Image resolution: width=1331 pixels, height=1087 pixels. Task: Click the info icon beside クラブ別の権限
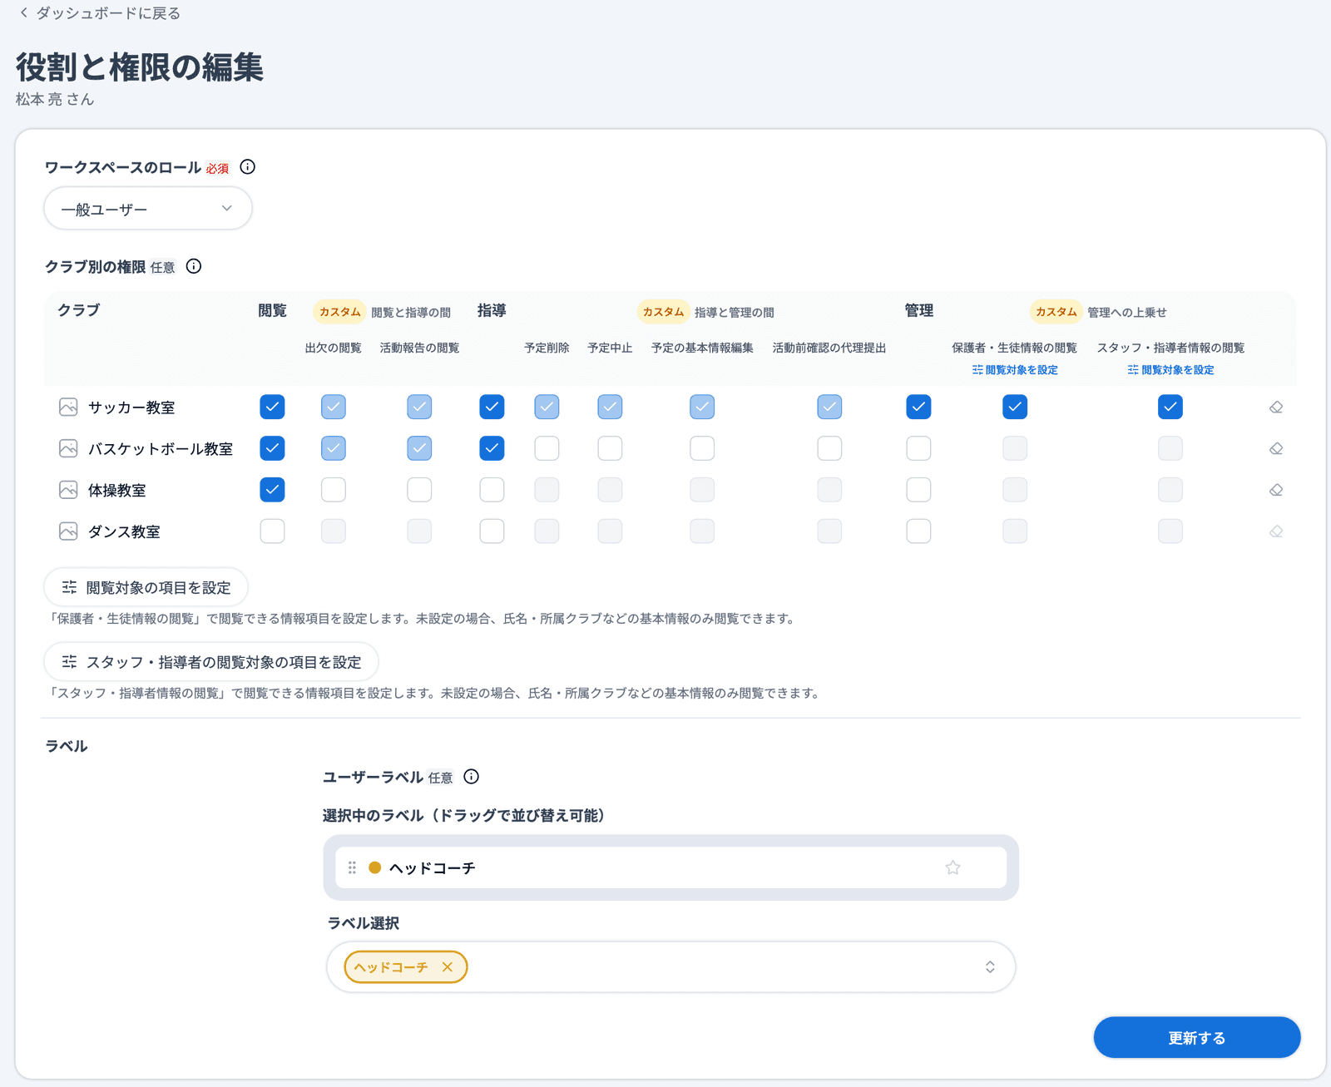coord(194,266)
